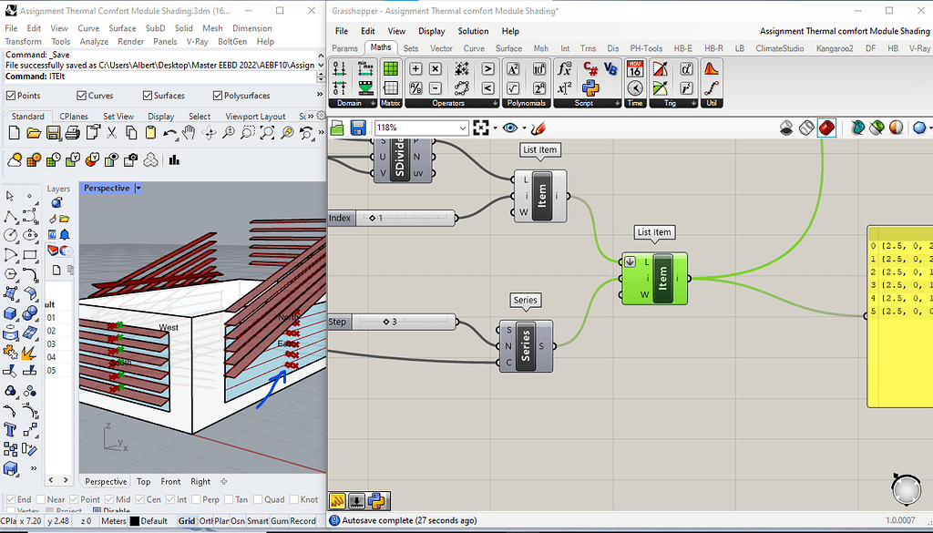Click Grid Snap in the status bar
Viewport: 933px width, 533px height.
pos(188,520)
